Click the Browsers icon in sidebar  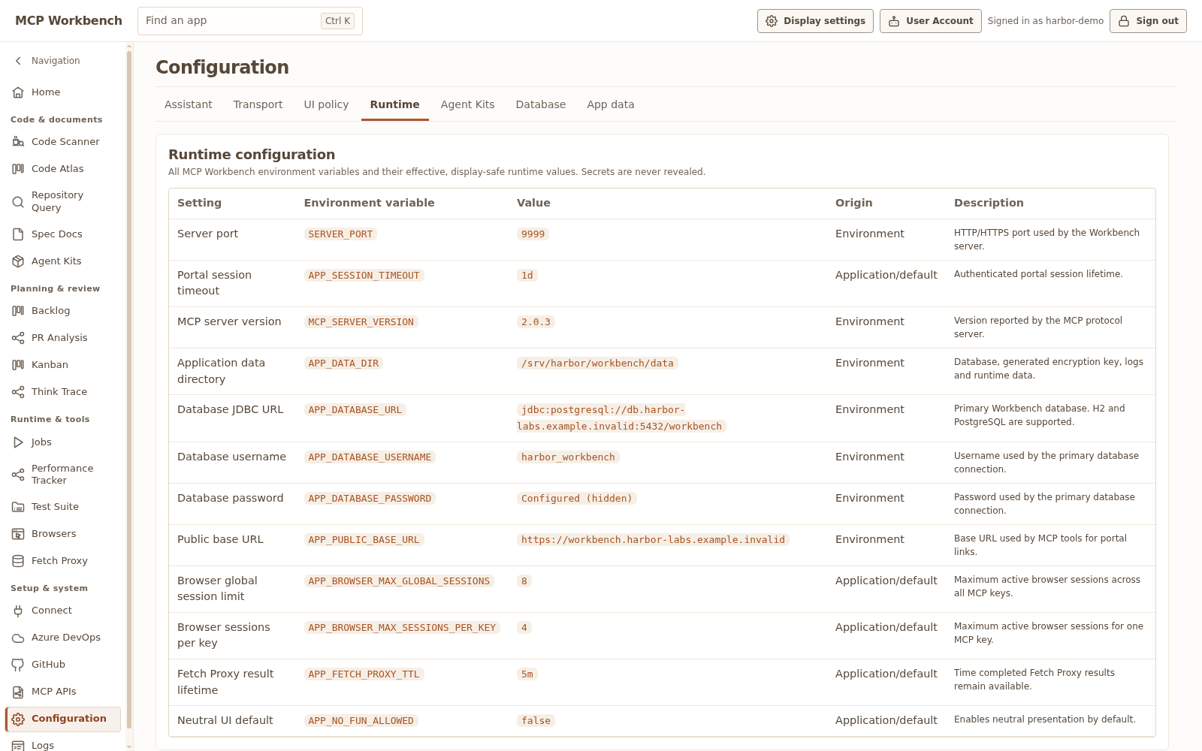click(18, 534)
